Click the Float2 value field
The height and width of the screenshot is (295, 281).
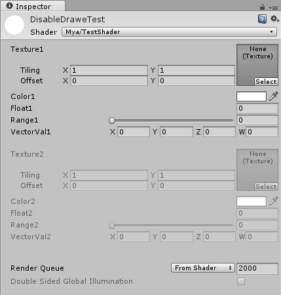point(257,213)
